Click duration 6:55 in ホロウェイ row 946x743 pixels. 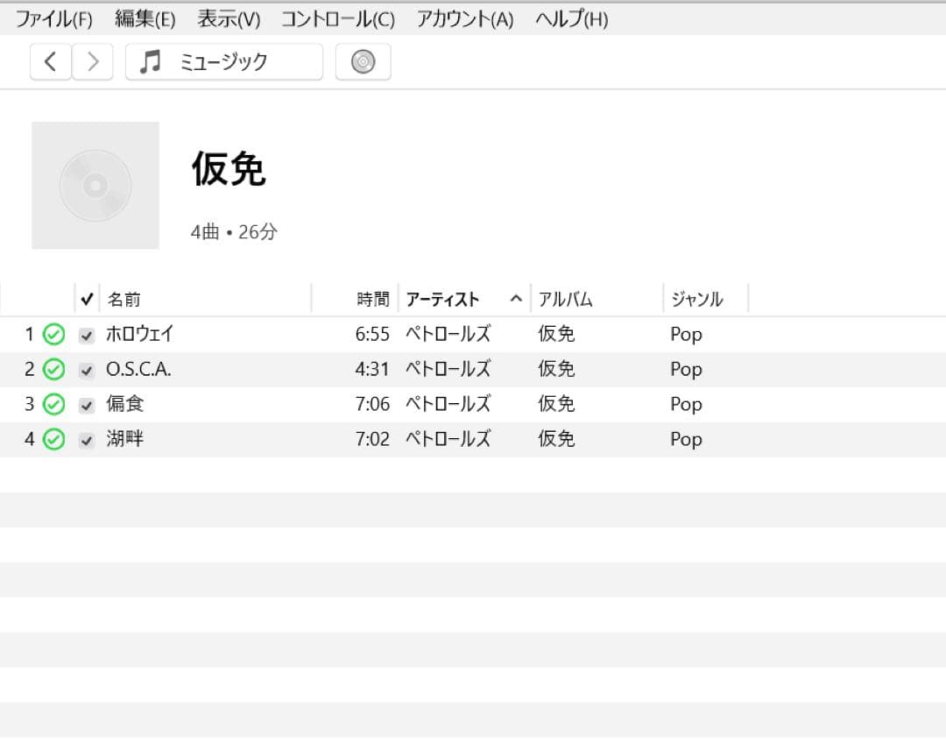(372, 335)
